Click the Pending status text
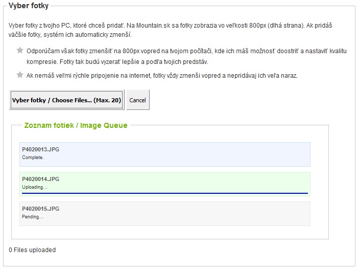359x270 pixels. [x=33, y=217]
